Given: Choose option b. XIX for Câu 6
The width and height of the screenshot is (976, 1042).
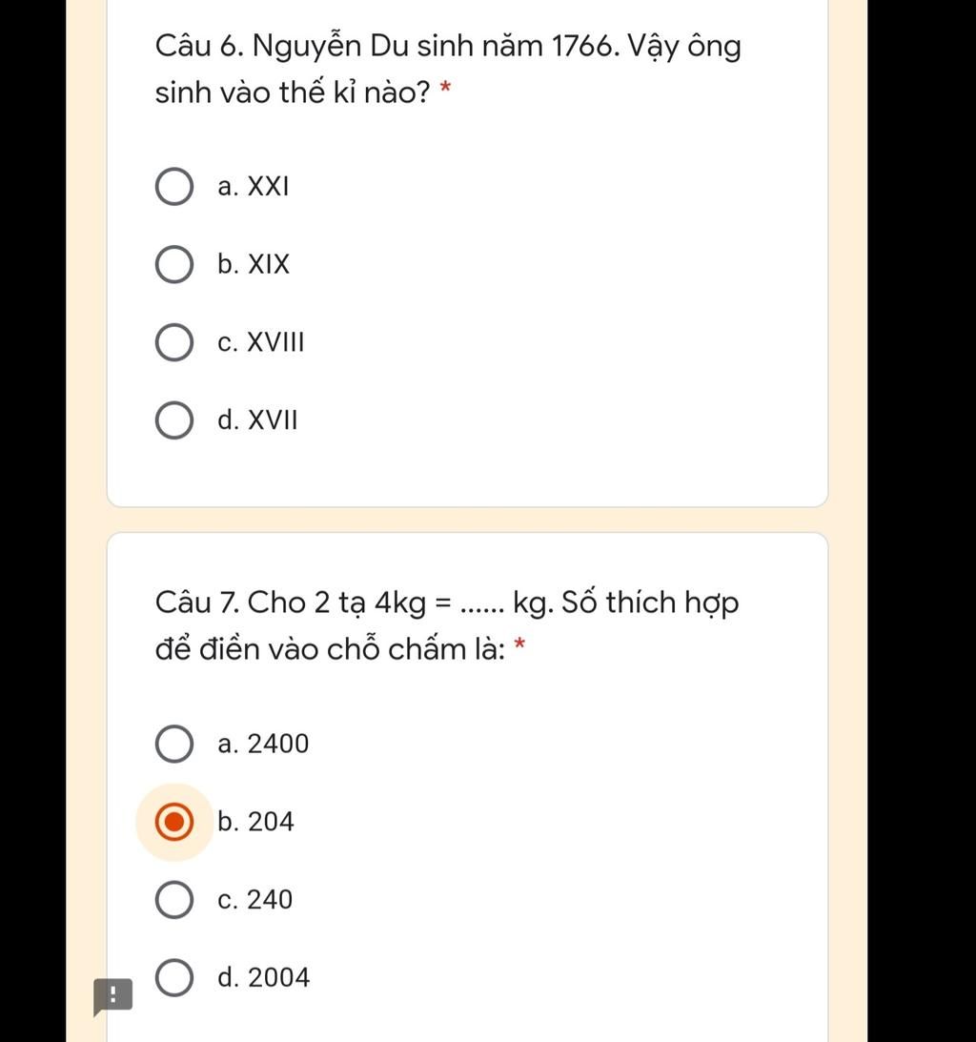Looking at the screenshot, I should point(174,264).
